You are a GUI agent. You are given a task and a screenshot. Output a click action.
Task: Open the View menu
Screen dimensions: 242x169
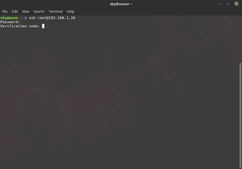[x=26, y=11]
